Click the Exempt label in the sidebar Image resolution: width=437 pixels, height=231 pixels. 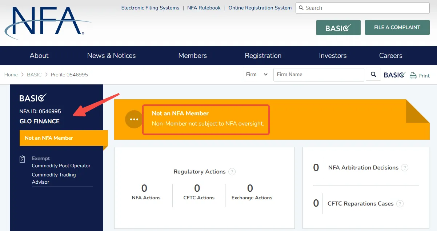pyautogui.click(x=41, y=159)
